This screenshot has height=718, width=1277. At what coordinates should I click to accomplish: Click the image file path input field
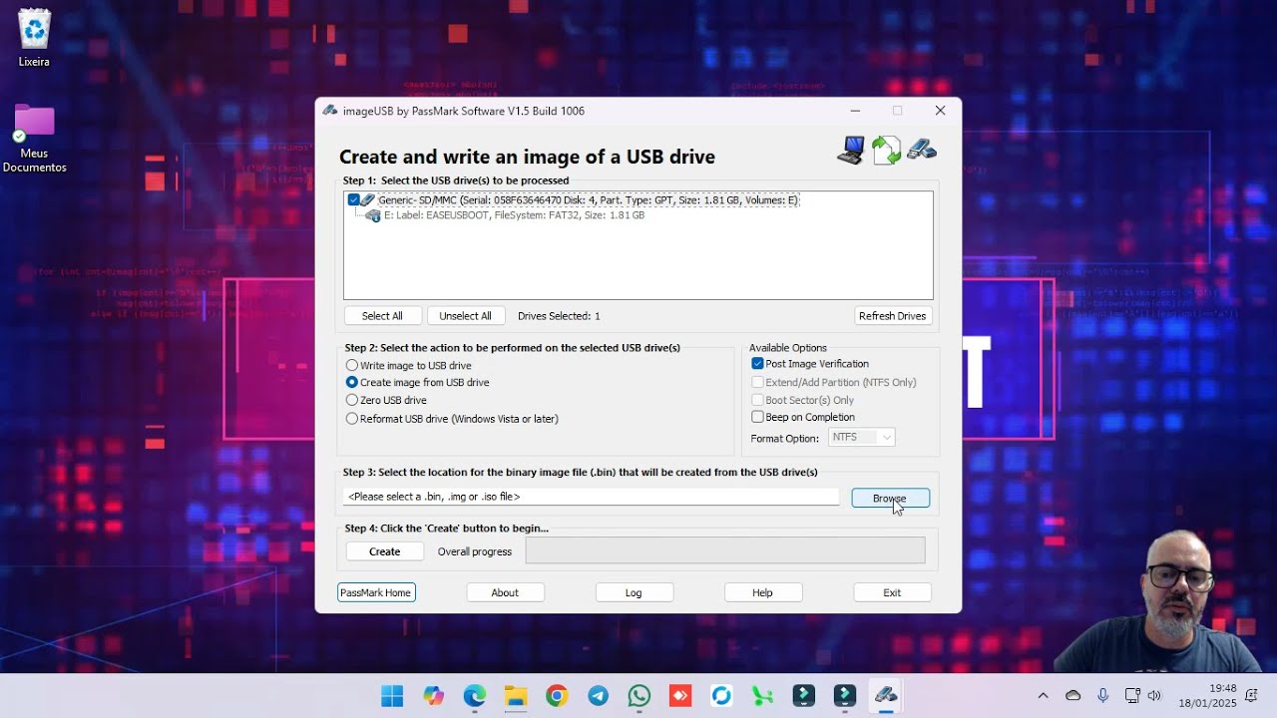tap(592, 497)
